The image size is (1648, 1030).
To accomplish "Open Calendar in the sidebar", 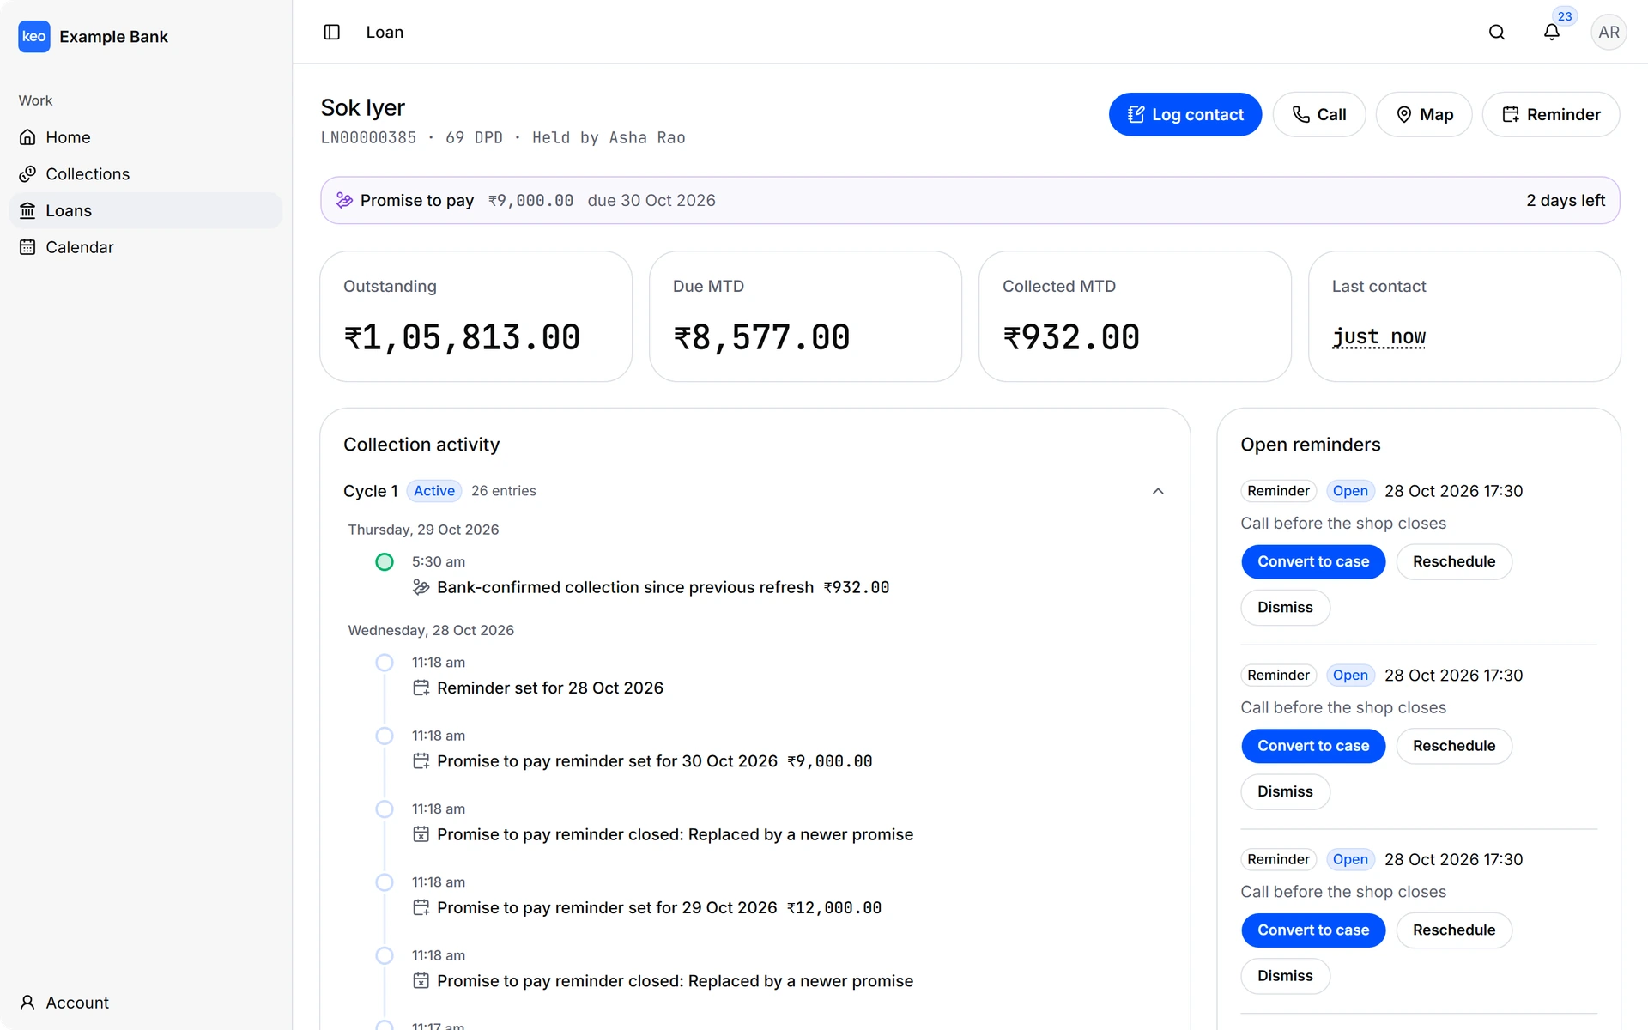I will [146, 247].
